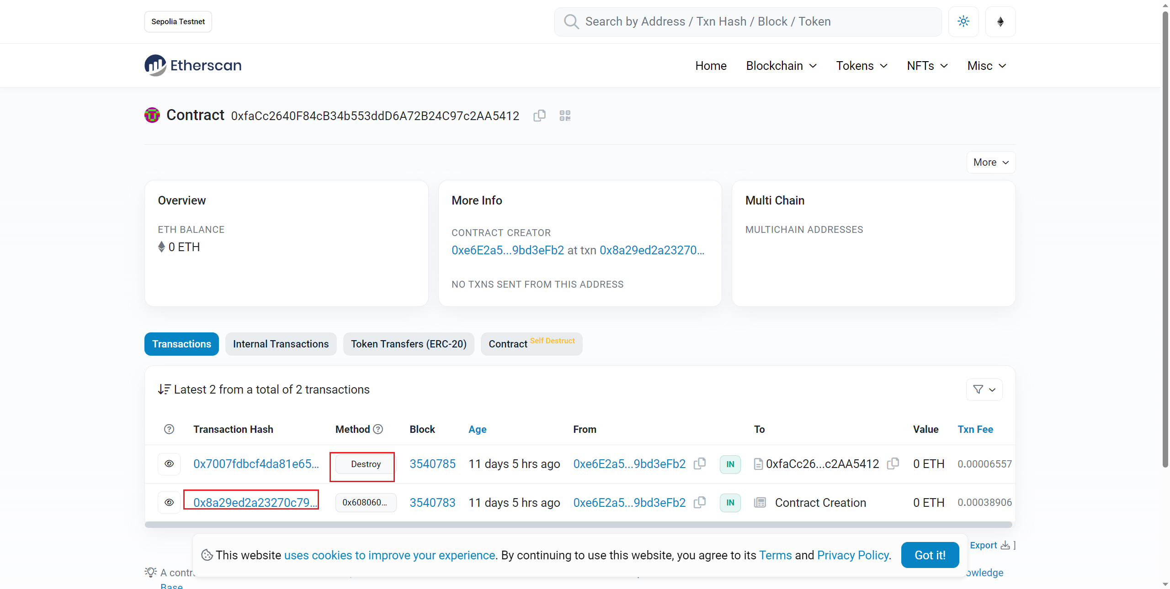Screen dimensions: 1170x589
Task: Click the Etherscan logo
Action: point(193,65)
